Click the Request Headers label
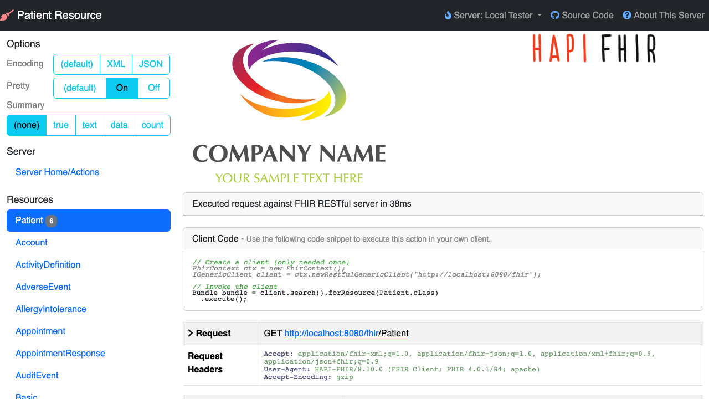 205,363
